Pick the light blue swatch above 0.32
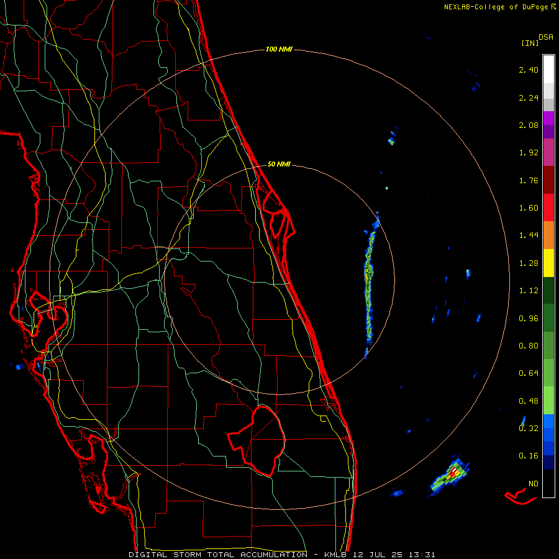Viewport: 559px width, 559px height. (x=548, y=421)
